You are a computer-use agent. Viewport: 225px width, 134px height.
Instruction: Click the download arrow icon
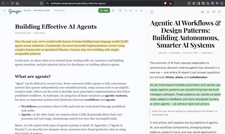click(136, 10)
